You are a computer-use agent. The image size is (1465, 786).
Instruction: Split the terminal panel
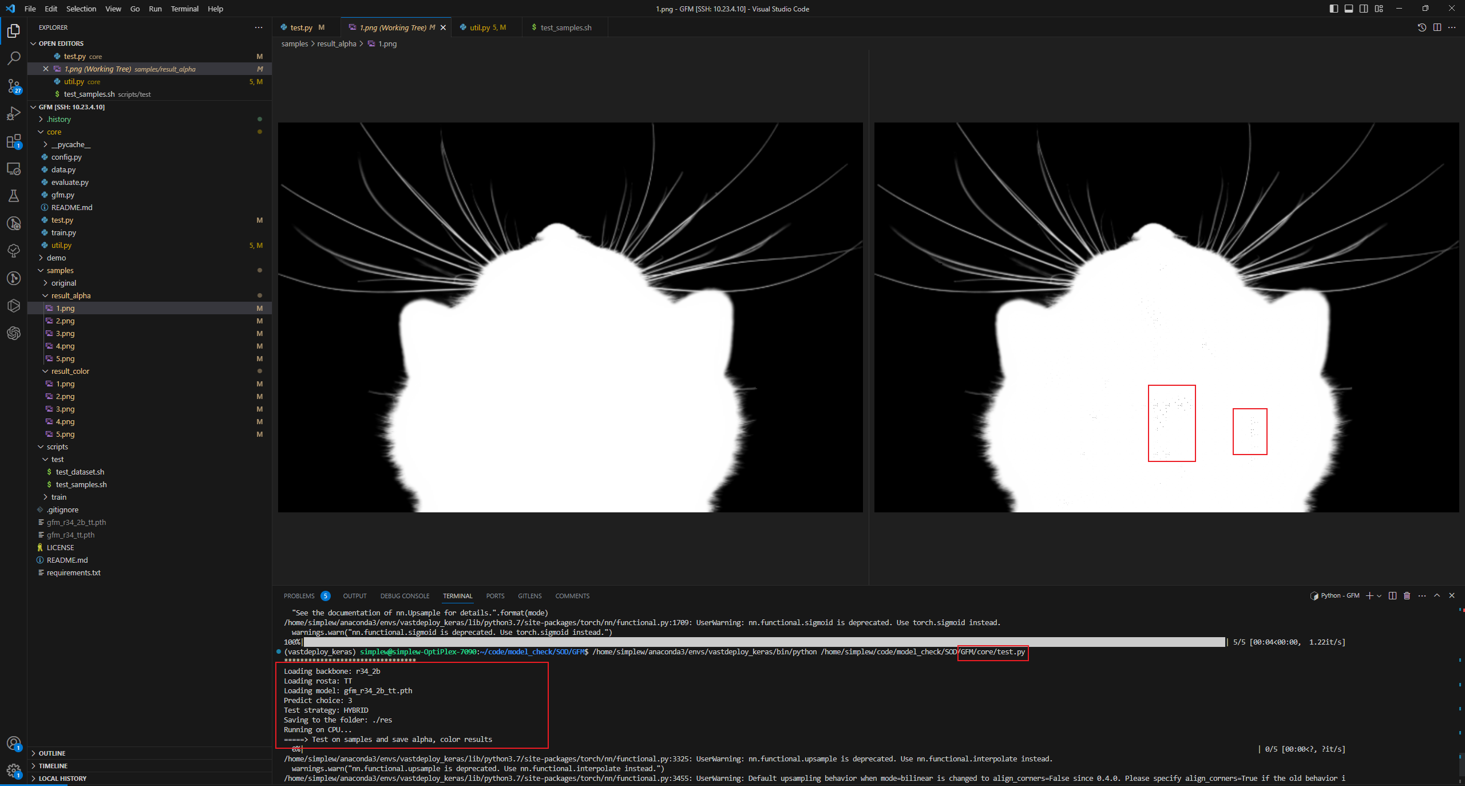(x=1392, y=595)
